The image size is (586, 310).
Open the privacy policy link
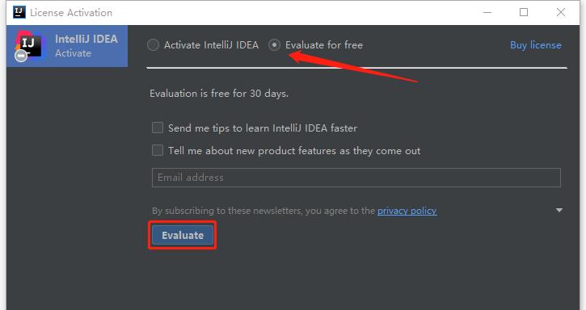[407, 211]
